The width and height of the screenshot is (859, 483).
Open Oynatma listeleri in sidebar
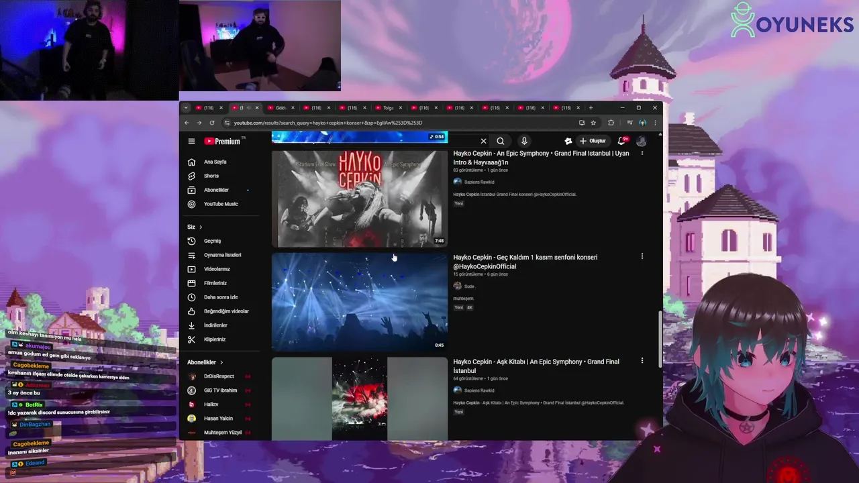click(x=219, y=255)
